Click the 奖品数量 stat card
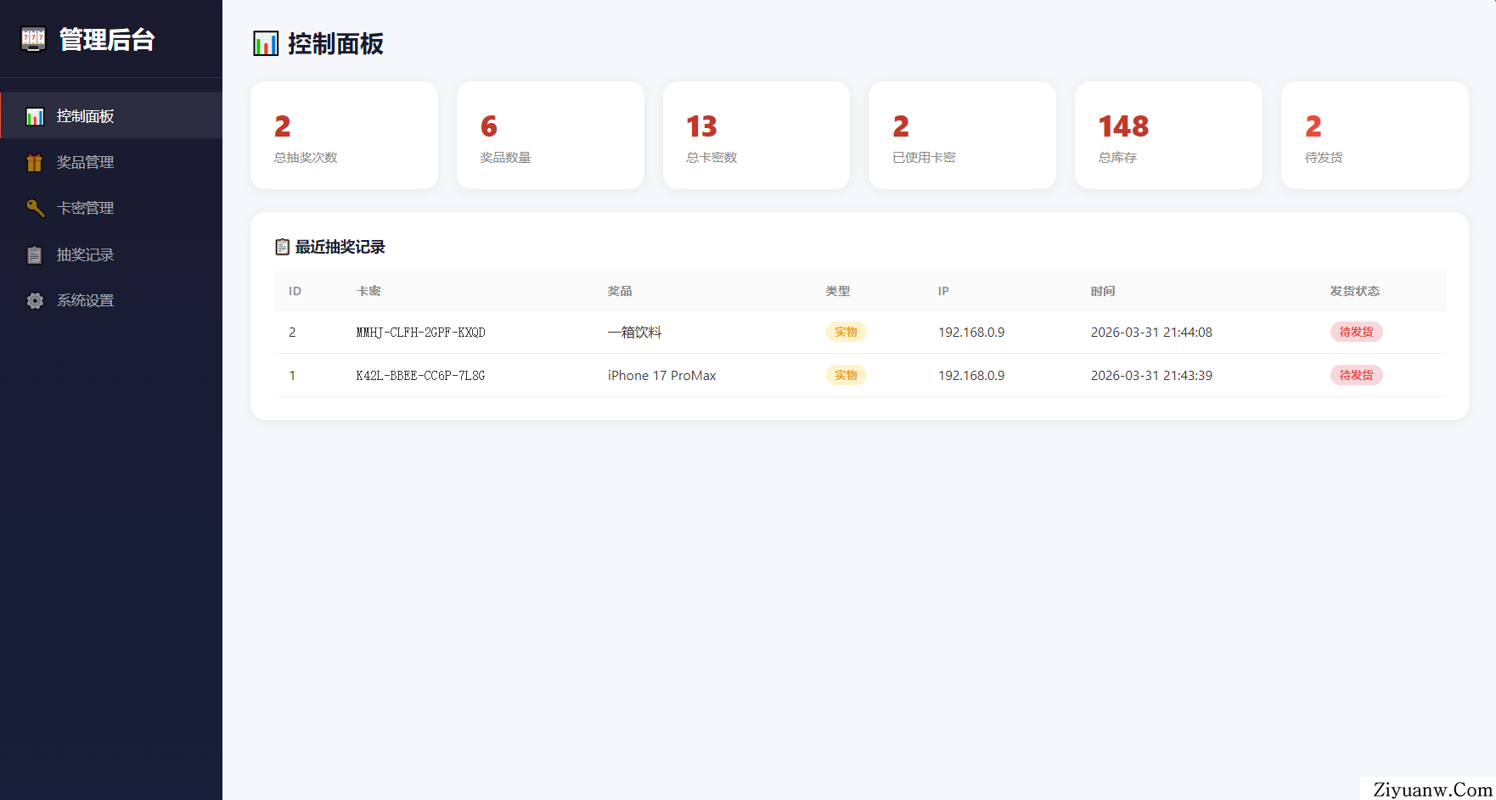This screenshot has height=800, width=1496. 550,135
